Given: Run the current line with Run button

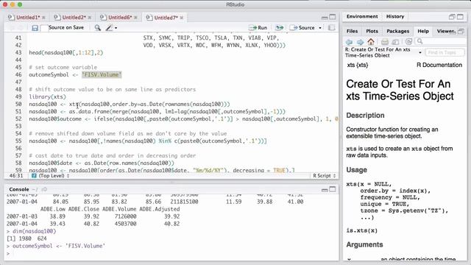Looking at the screenshot, I should point(258,28).
